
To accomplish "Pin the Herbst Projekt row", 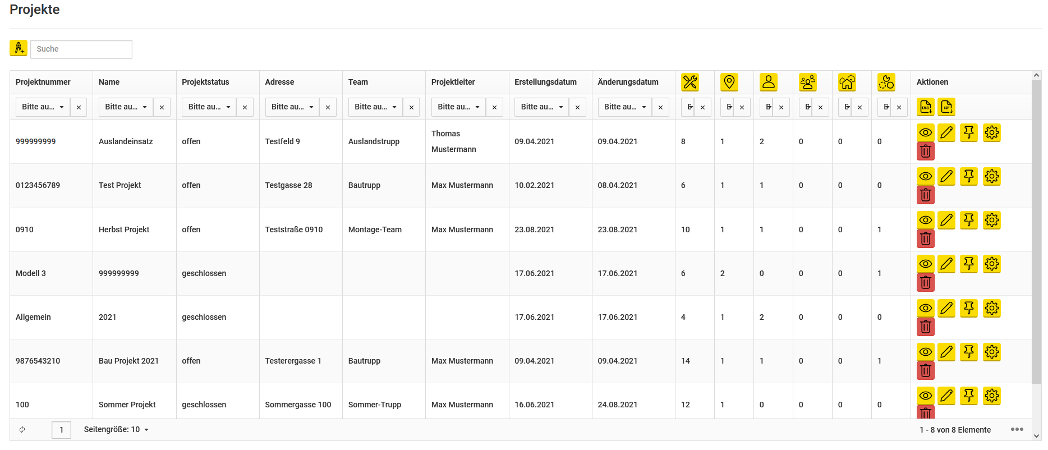I will tap(969, 220).
